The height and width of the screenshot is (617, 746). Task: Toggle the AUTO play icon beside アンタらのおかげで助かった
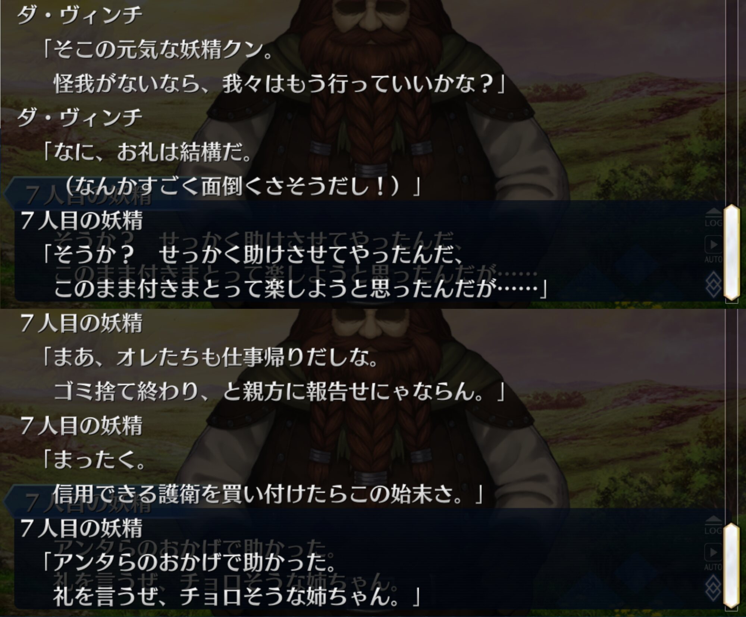(713, 557)
